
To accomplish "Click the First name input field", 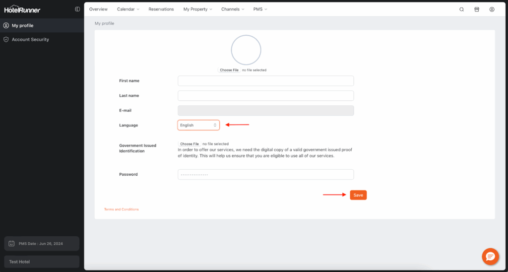I will click(265, 81).
